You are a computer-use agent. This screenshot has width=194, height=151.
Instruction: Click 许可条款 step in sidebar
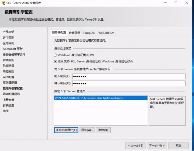coord(8,37)
